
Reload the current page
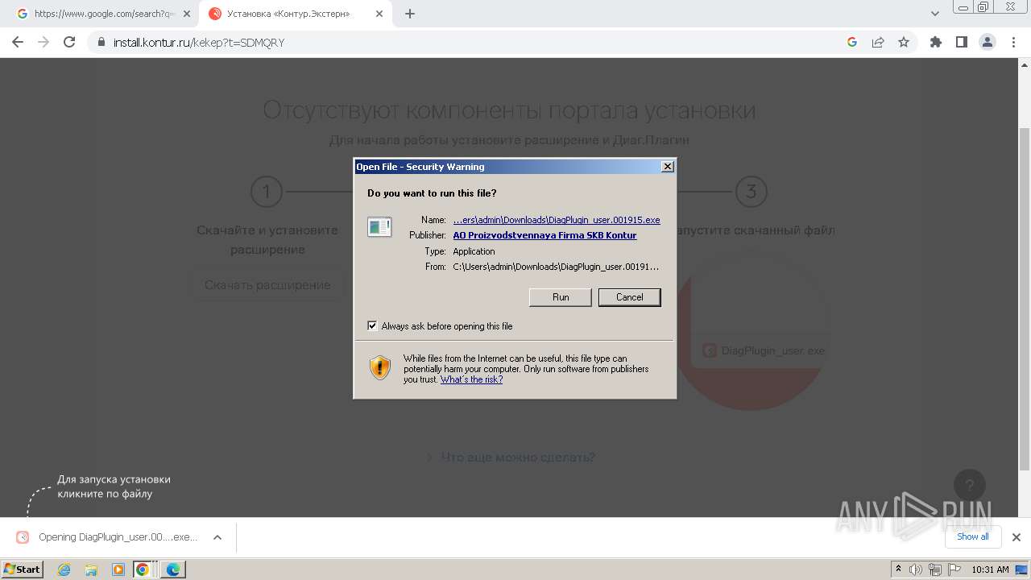coord(69,42)
